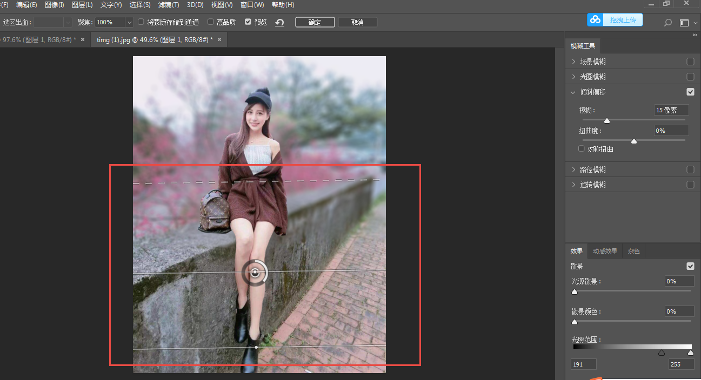The image size is (701, 380).
Task: Uncheck the 预览 preview checkbox
Action: click(x=248, y=22)
